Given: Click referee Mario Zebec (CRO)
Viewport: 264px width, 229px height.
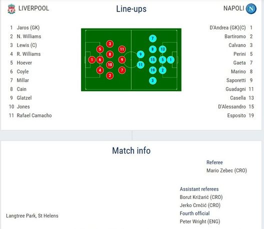Looking at the screenshot, I should 226,170.
